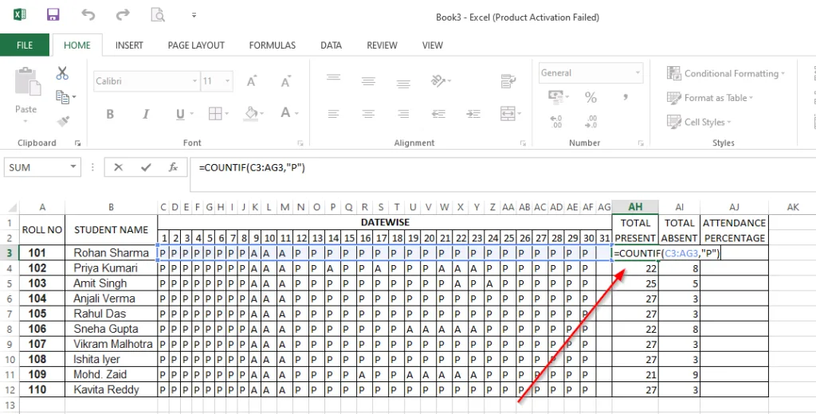This screenshot has height=414, width=816.
Task: Click inside the formula bar text
Action: coord(251,167)
